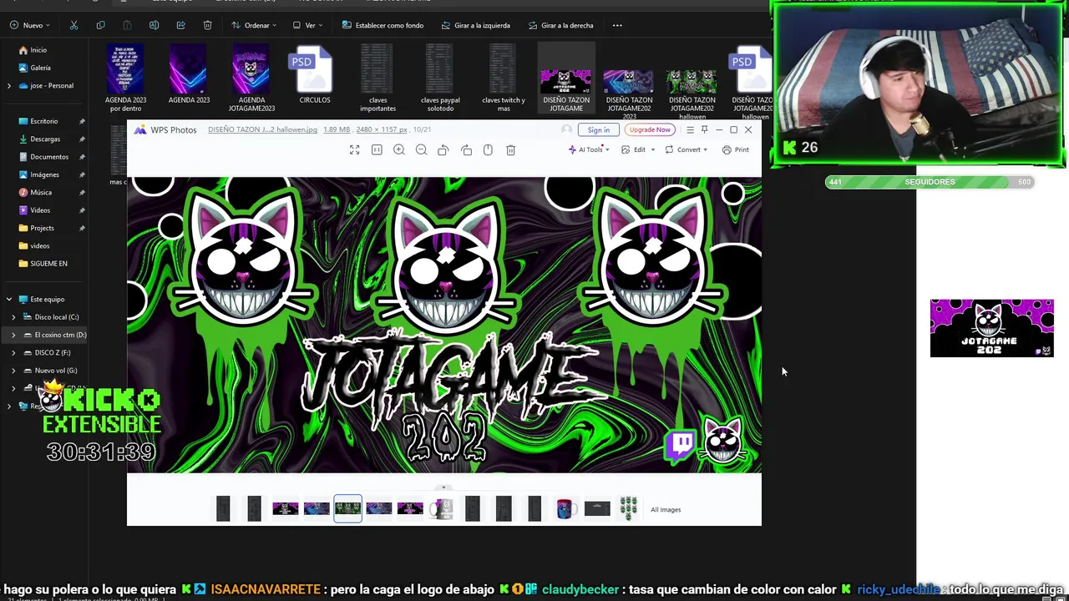Open WPS Photos hamburger menu
1069x601 pixels.
(690, 129)
